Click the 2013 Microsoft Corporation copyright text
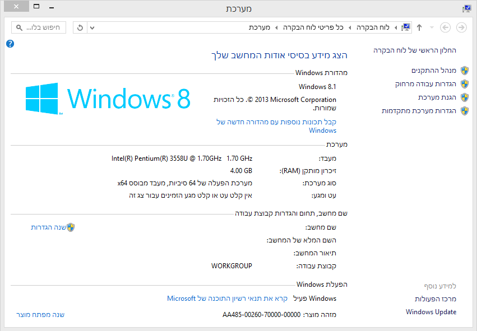 tap(275, 104)
